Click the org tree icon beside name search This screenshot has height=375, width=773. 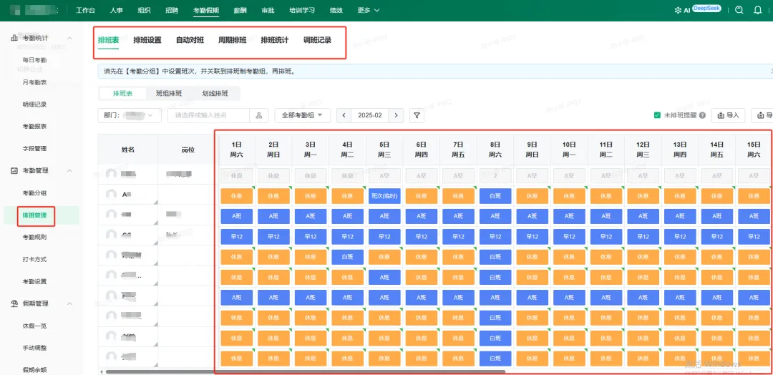point(259,115)
